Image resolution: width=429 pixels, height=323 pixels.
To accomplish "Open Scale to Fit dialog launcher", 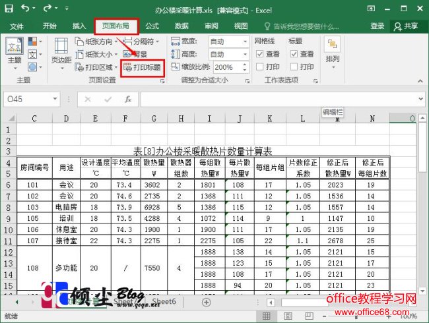I will (247, 81).
